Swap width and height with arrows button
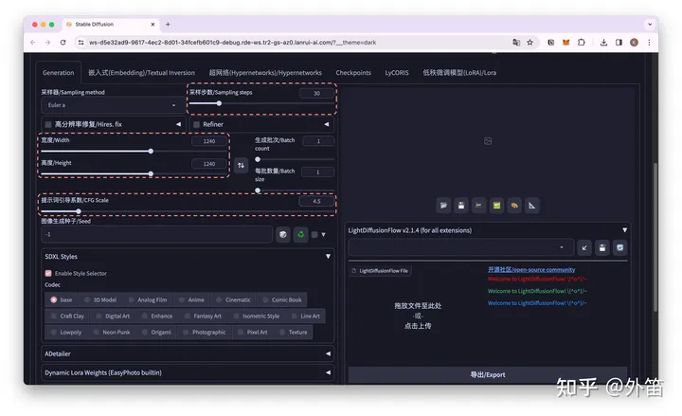The height and width of the screenshot is (416, 682). coord(241,165)
